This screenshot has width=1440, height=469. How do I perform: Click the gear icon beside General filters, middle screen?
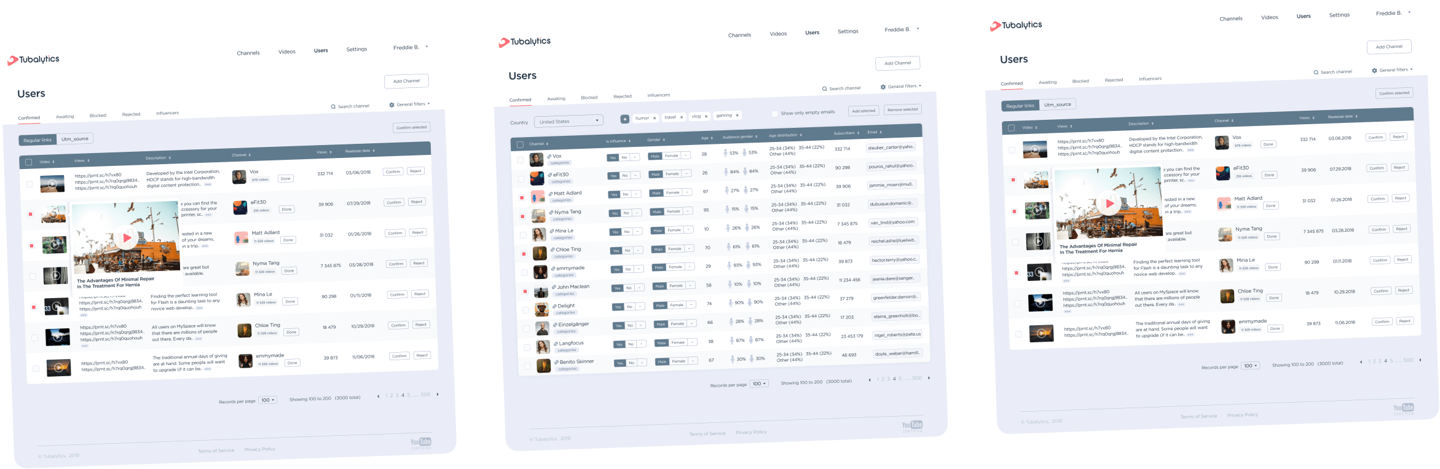point(883,87)
